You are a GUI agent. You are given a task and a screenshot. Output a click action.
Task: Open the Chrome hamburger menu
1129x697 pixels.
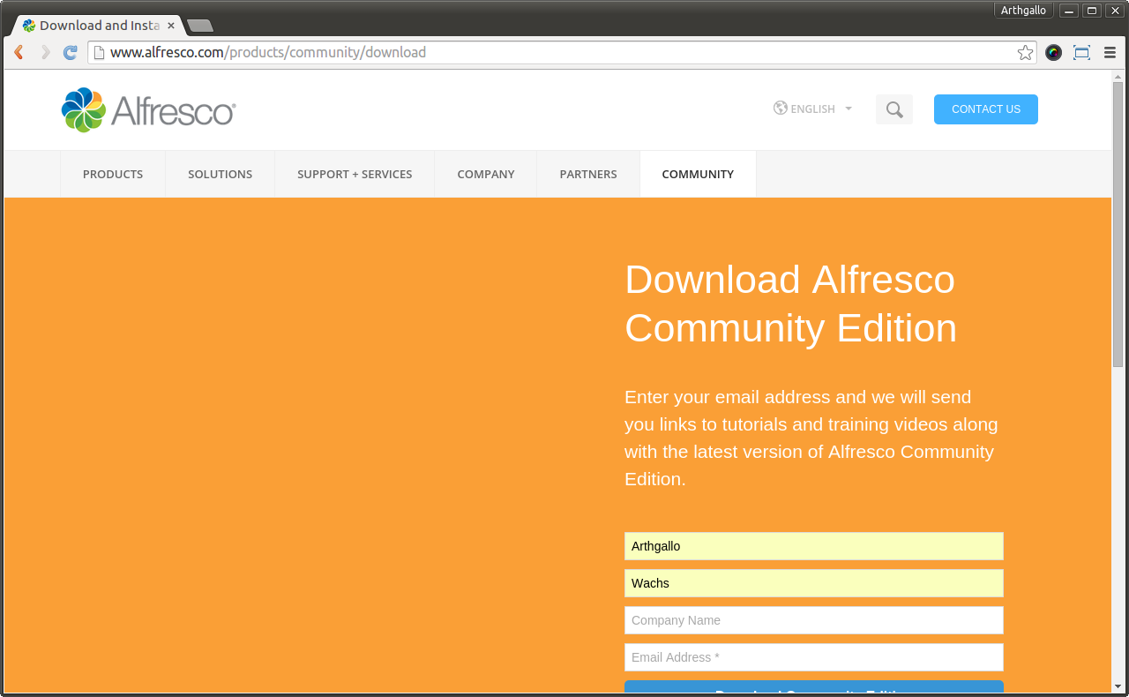(1110, 52)
